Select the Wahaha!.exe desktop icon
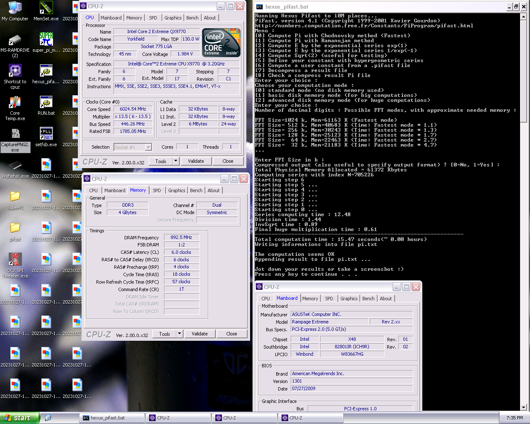Viewport: 530px width, 424px height. 15,169
